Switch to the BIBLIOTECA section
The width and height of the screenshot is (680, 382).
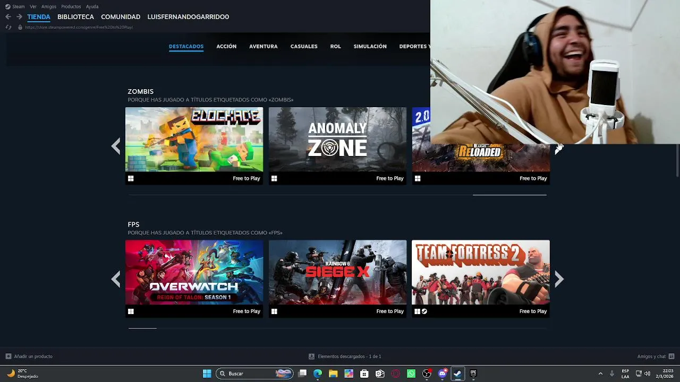coord(75,17)
